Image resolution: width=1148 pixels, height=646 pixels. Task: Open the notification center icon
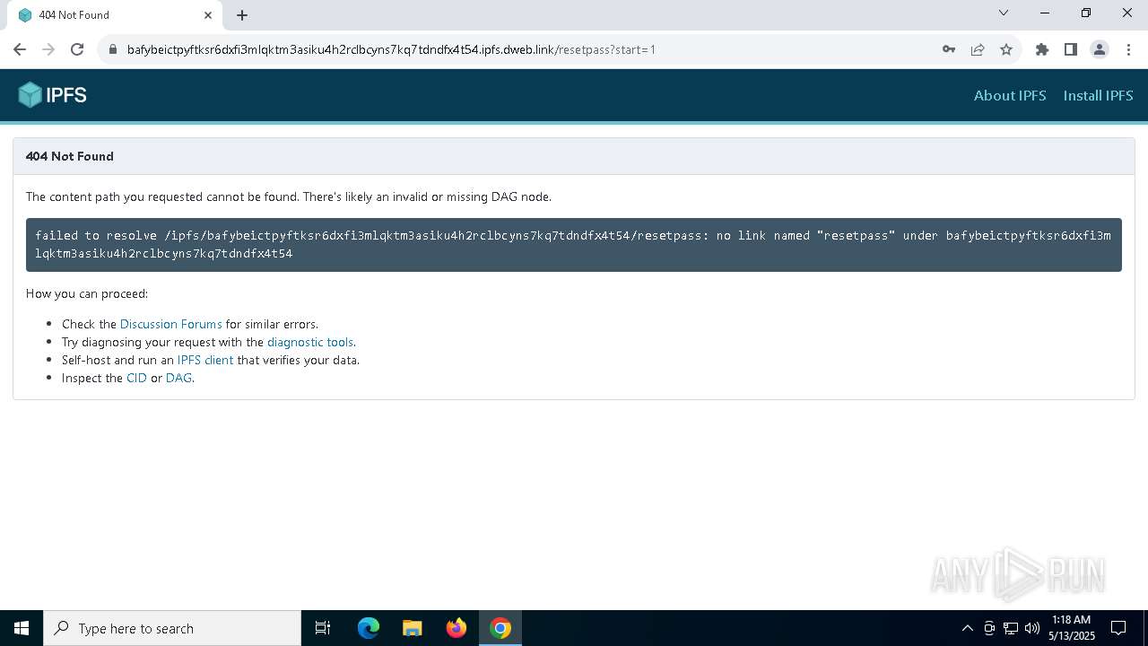1118,628
